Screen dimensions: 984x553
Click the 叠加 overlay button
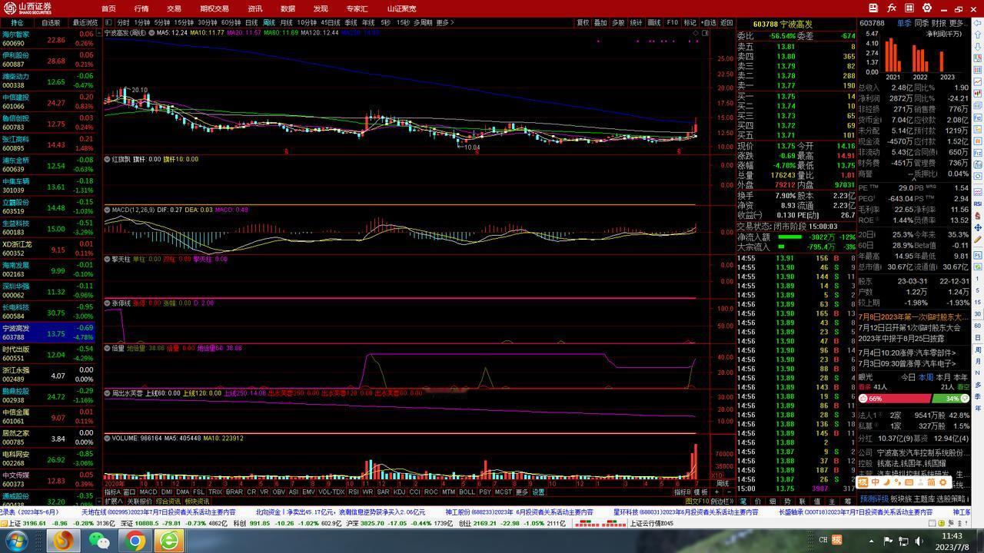600,23
